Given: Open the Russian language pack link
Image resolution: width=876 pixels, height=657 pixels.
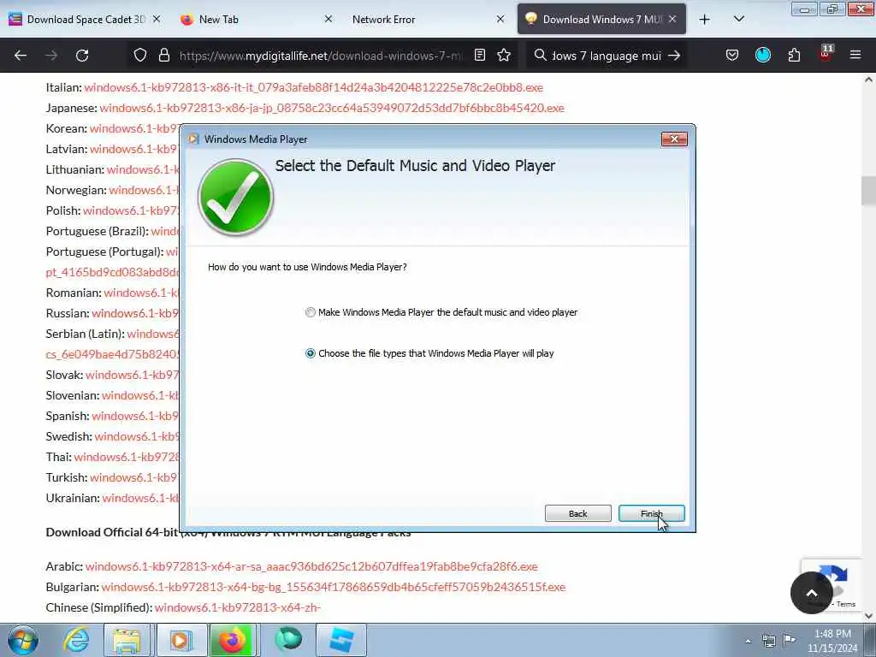Looking at the screenshot, I should [x=135, y=313].
